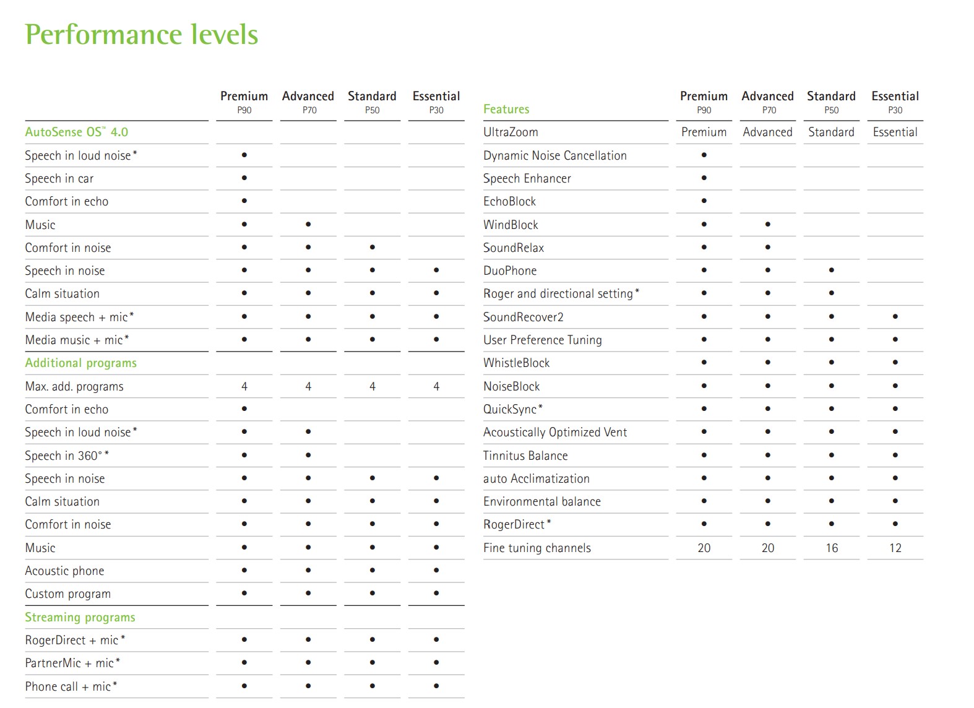Click "Standard P50" header above AutoSense table
Viewport: 974px width, 708px height.
372,102
